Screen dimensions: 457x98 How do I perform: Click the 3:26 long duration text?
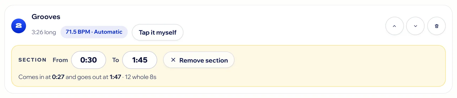[x=44, y=32]
